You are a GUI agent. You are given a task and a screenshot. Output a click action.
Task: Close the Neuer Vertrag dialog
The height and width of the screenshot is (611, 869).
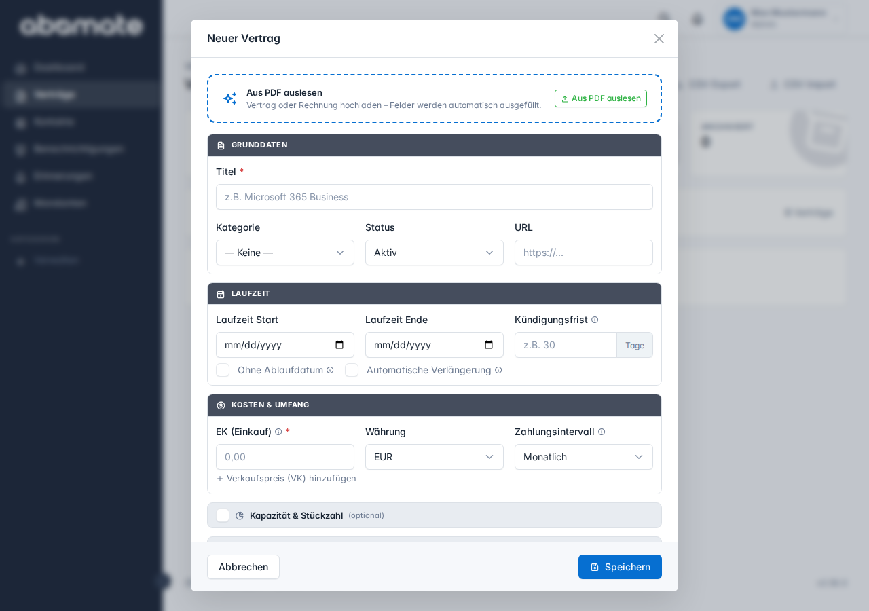pos(659,39)
